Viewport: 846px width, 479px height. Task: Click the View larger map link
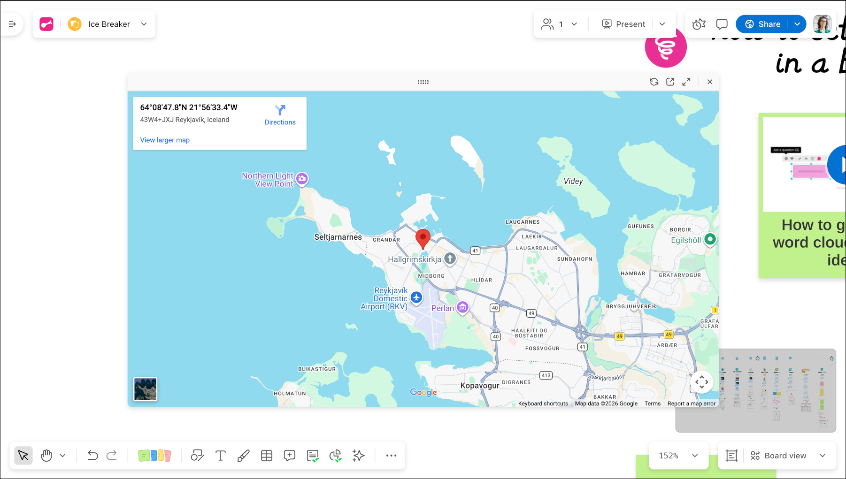pyautogui.click(x=165, y=140)
